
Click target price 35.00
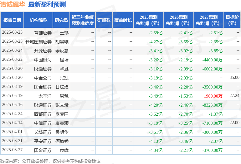tap(234, 77)
